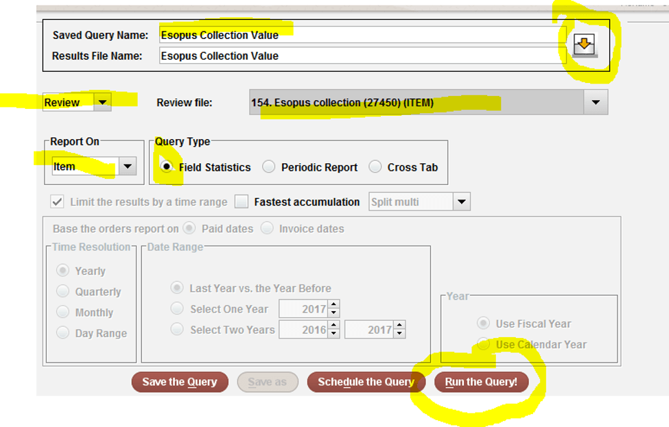
Task: Edit the Results File Name field
Action: [x=363, y=56]
